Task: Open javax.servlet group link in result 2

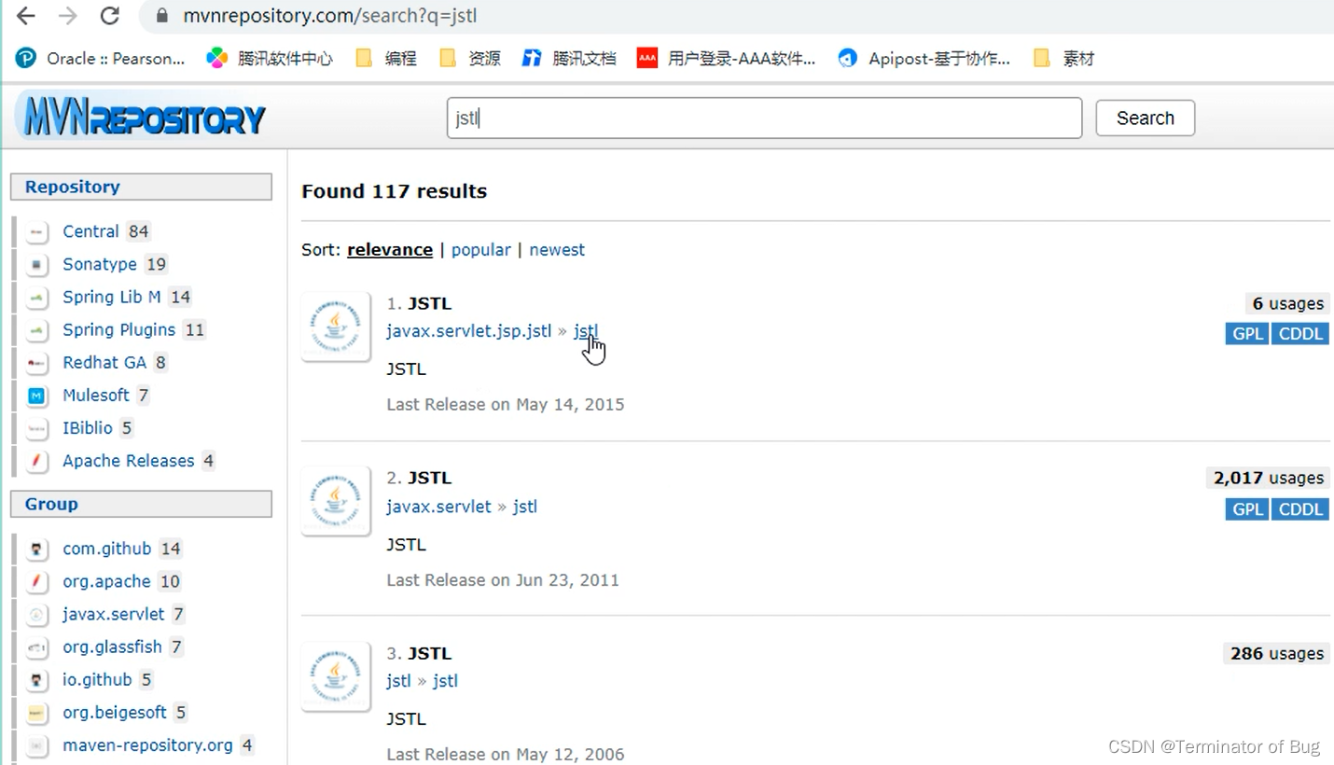Action: pos(438,507)
